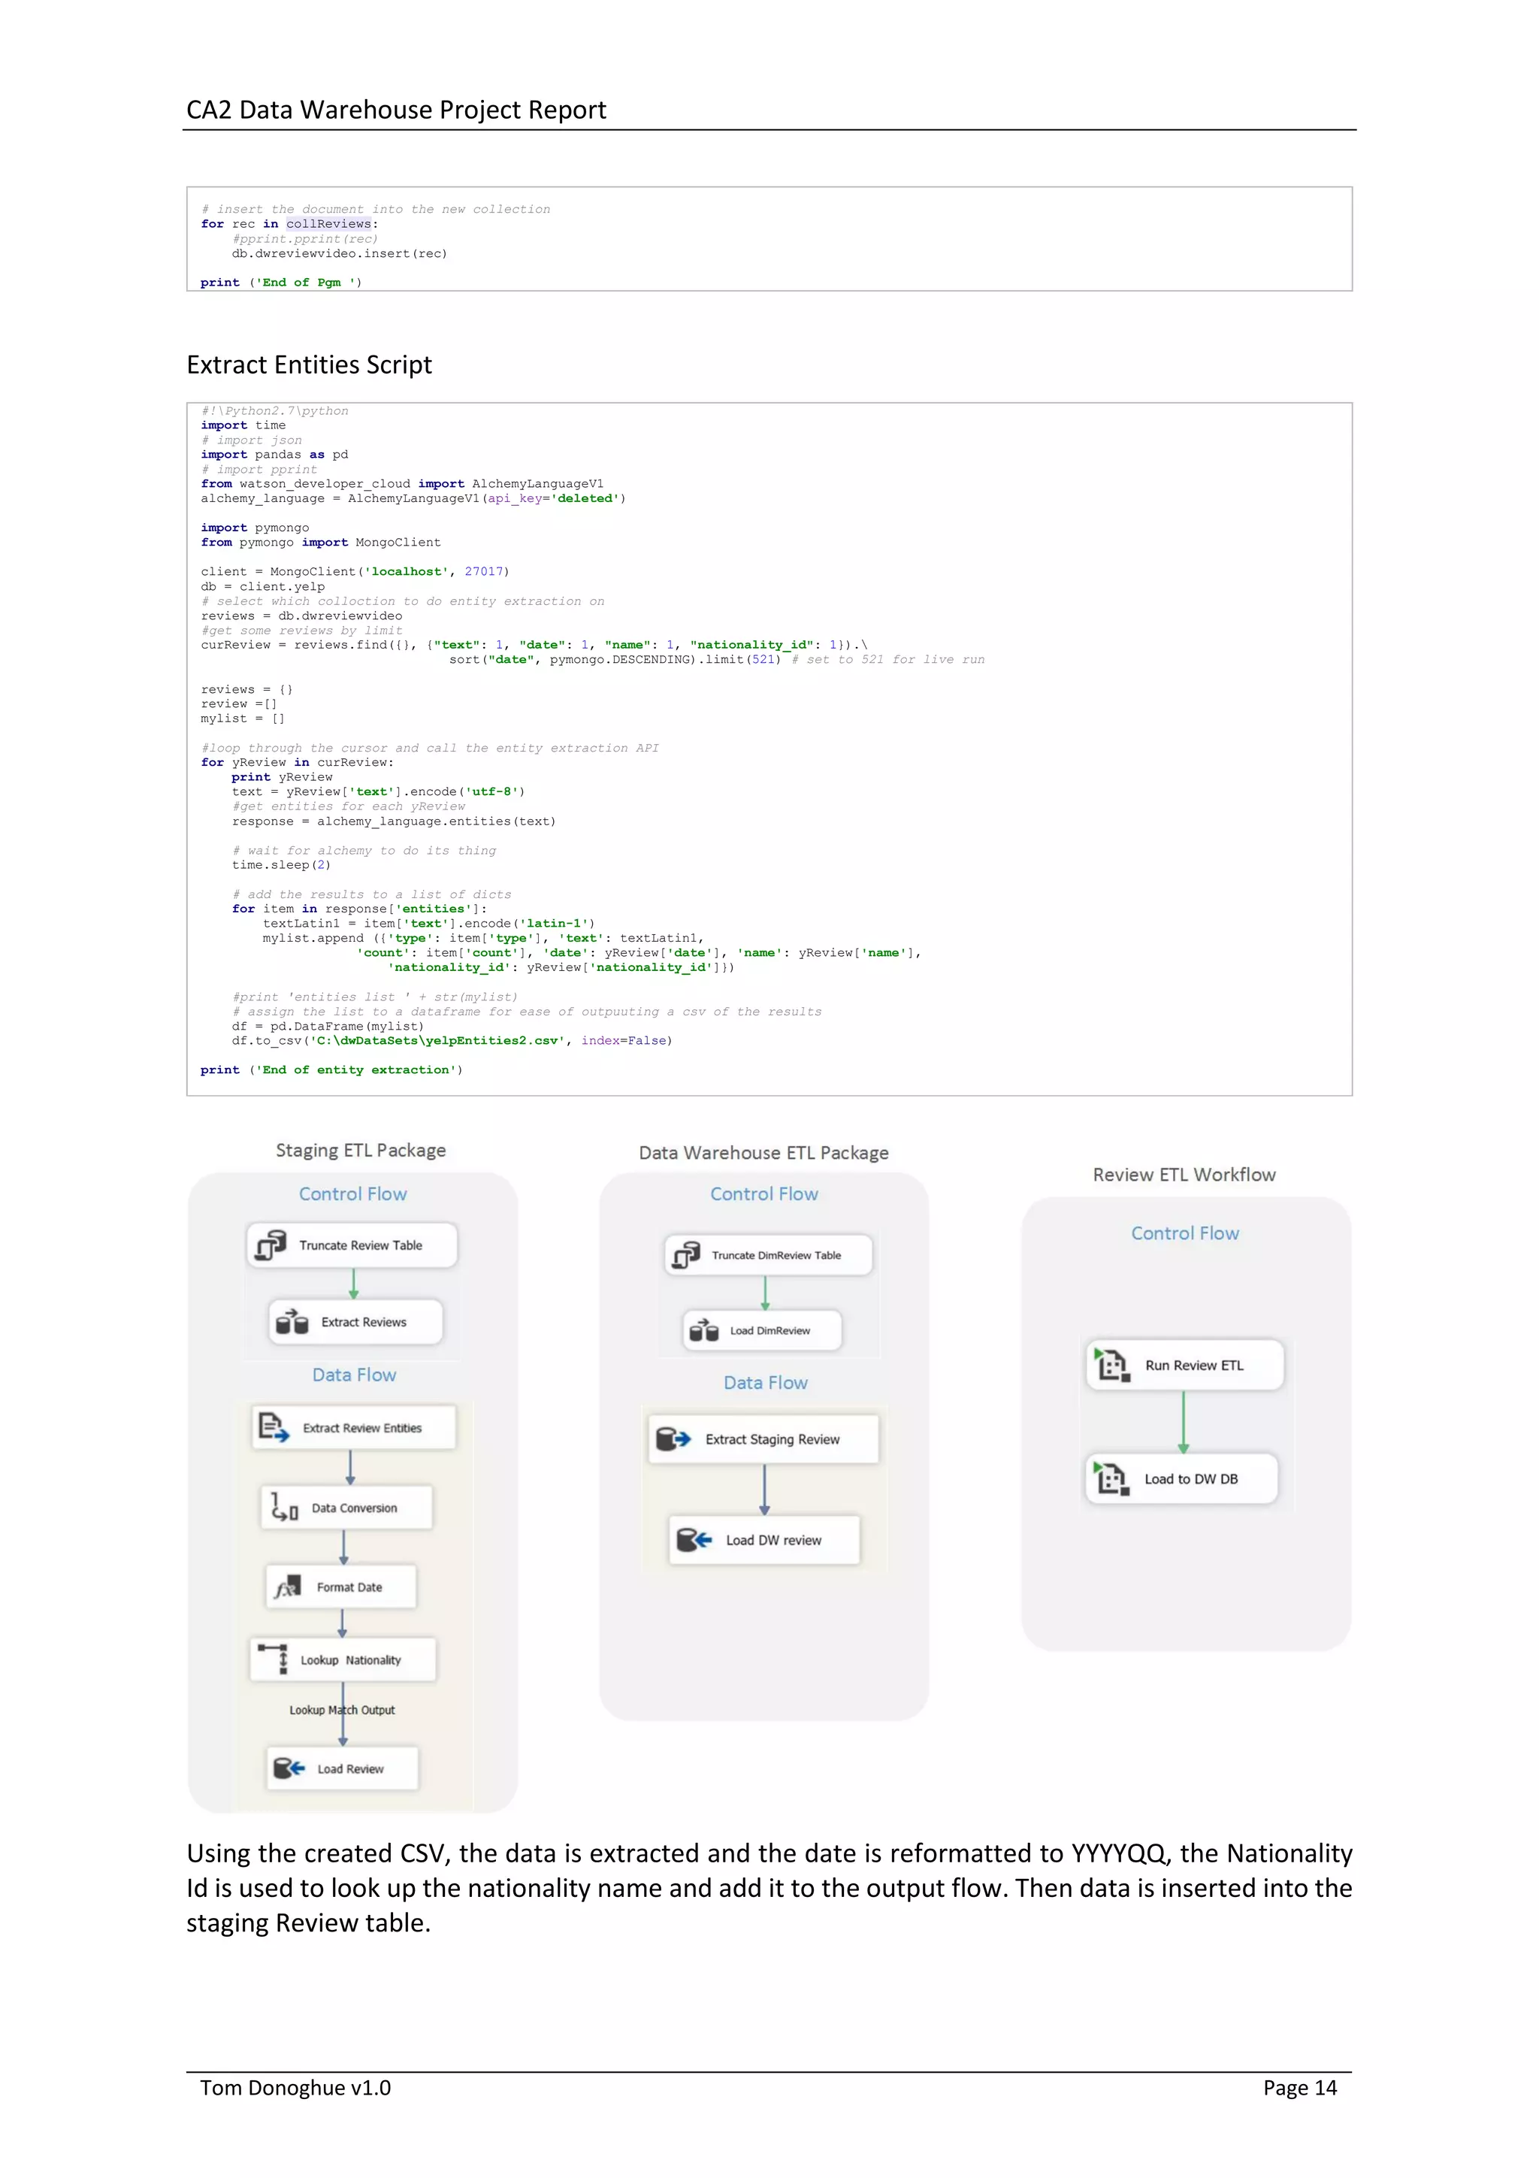Click the Extract Reviews data flow icon
Viewport: 1539px width, 2178px height.
pos(292,1321)
